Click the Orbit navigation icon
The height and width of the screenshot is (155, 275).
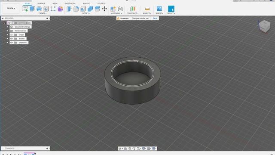[120, 149]
